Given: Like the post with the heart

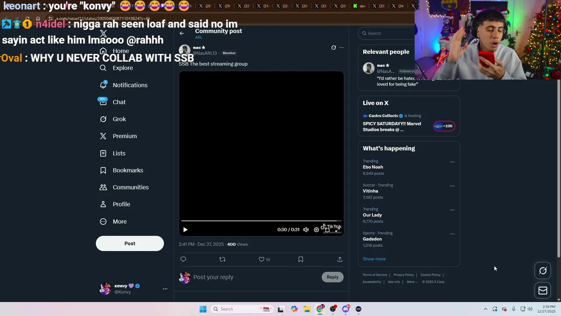Looking at the screenshot, I should 262,259.
